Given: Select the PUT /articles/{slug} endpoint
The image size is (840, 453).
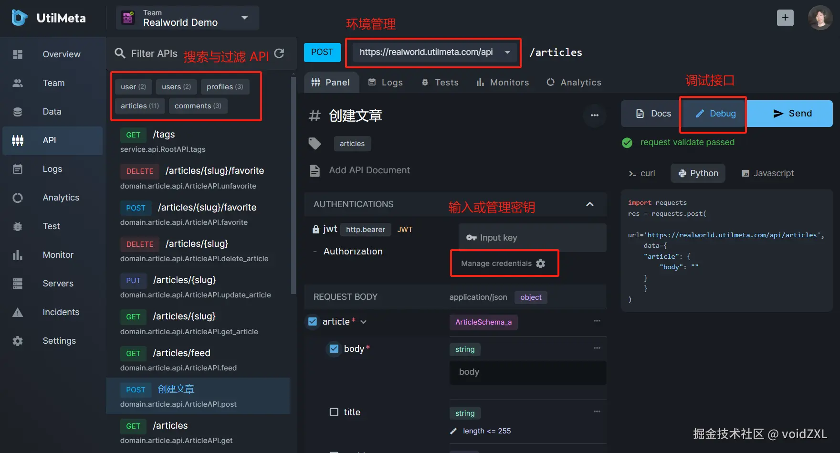Looking at the screenshot, I should [x=198, y=287].
